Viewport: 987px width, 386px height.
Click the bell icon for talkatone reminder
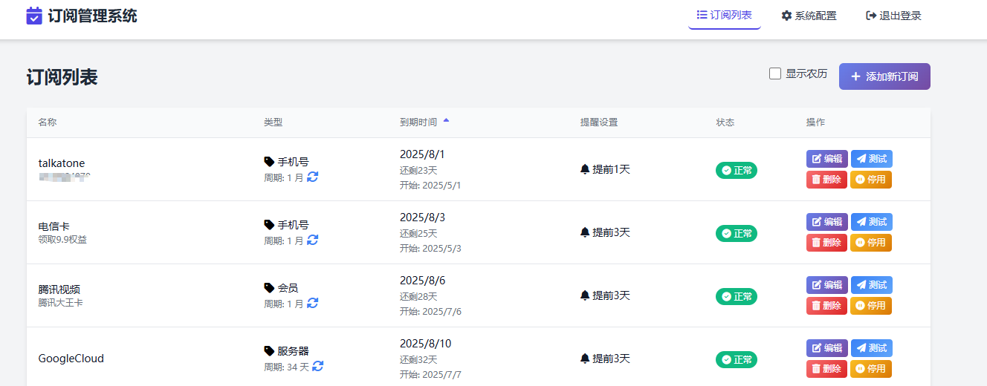point(585,169)
